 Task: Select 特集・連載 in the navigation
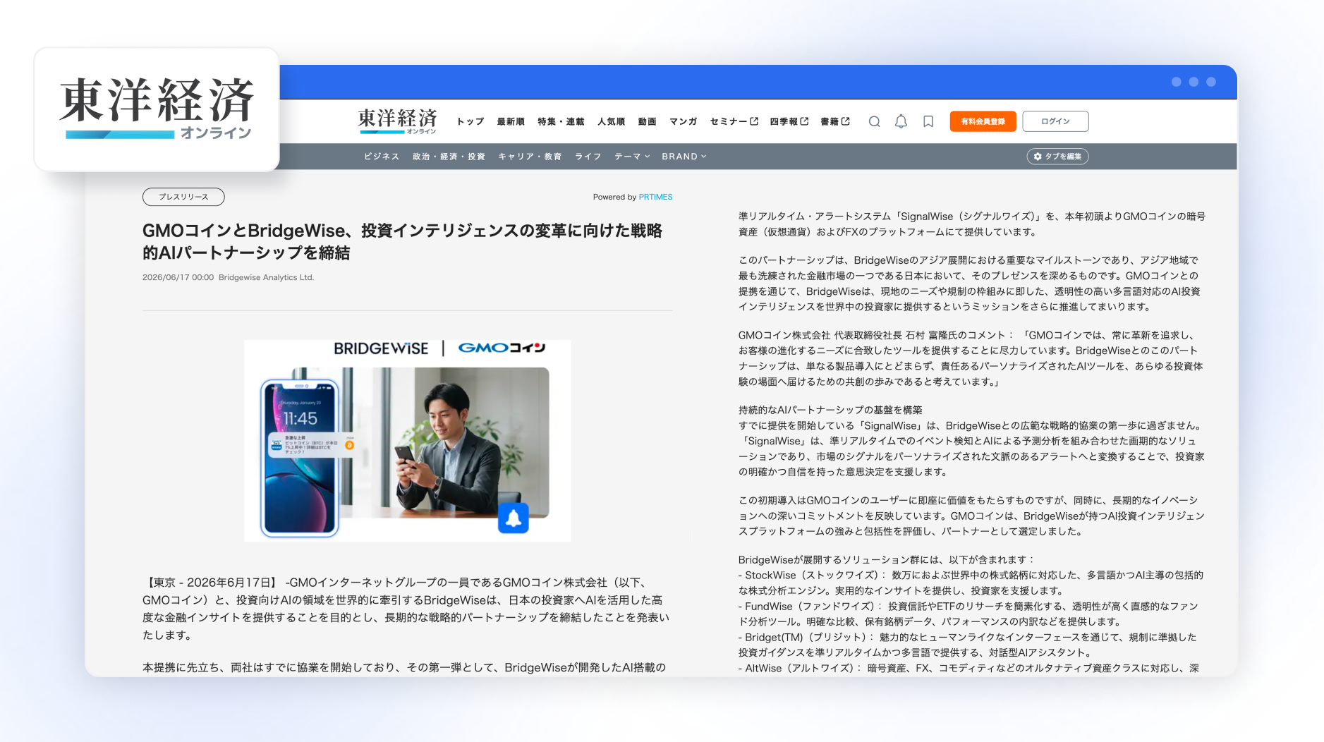[x=561, y=121]
